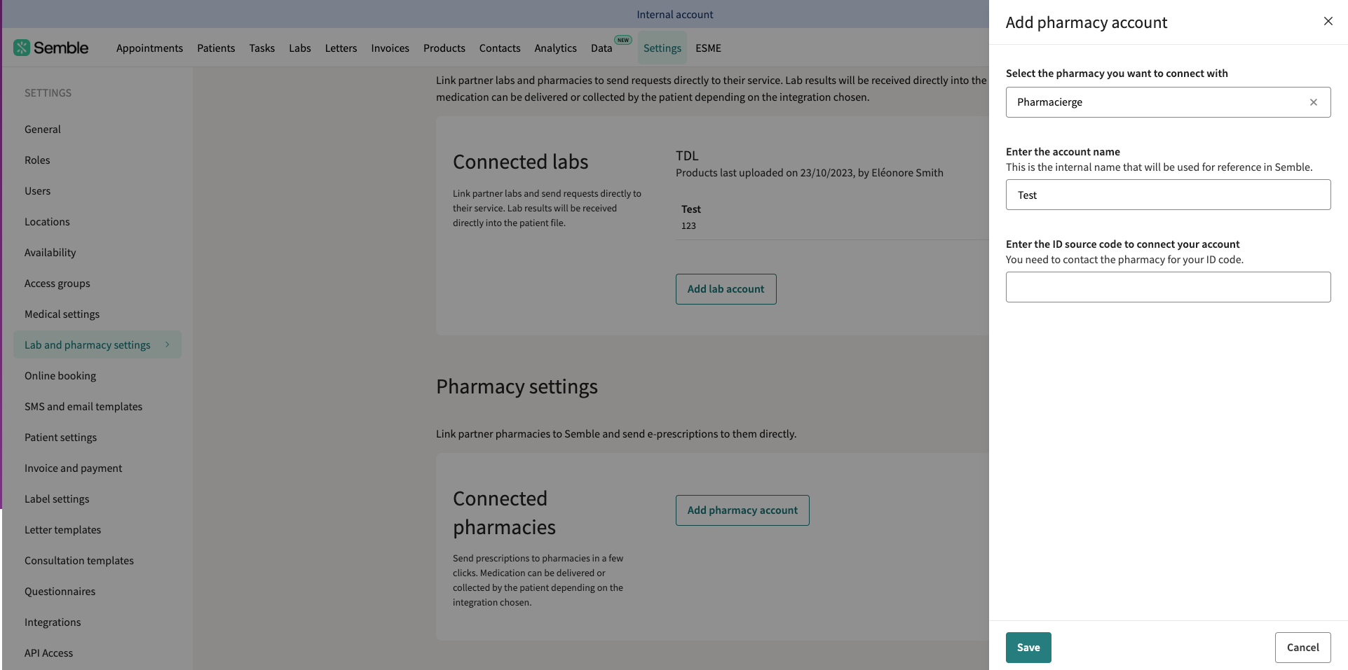The image size is (1348, 670).
Task: Open Availability settings
Action: point(50,252)
